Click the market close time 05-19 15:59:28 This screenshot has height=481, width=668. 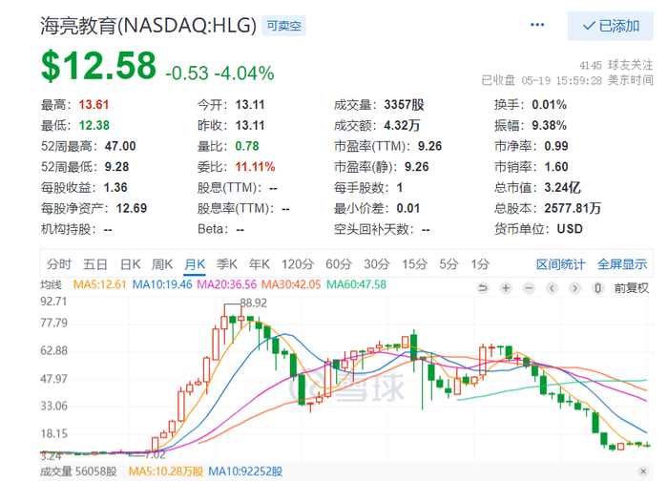pos(561,80)
